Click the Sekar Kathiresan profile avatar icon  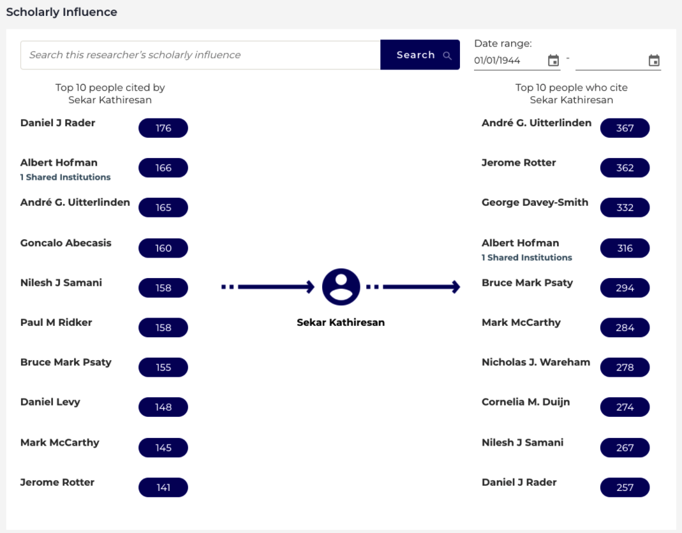coord(341,286)
